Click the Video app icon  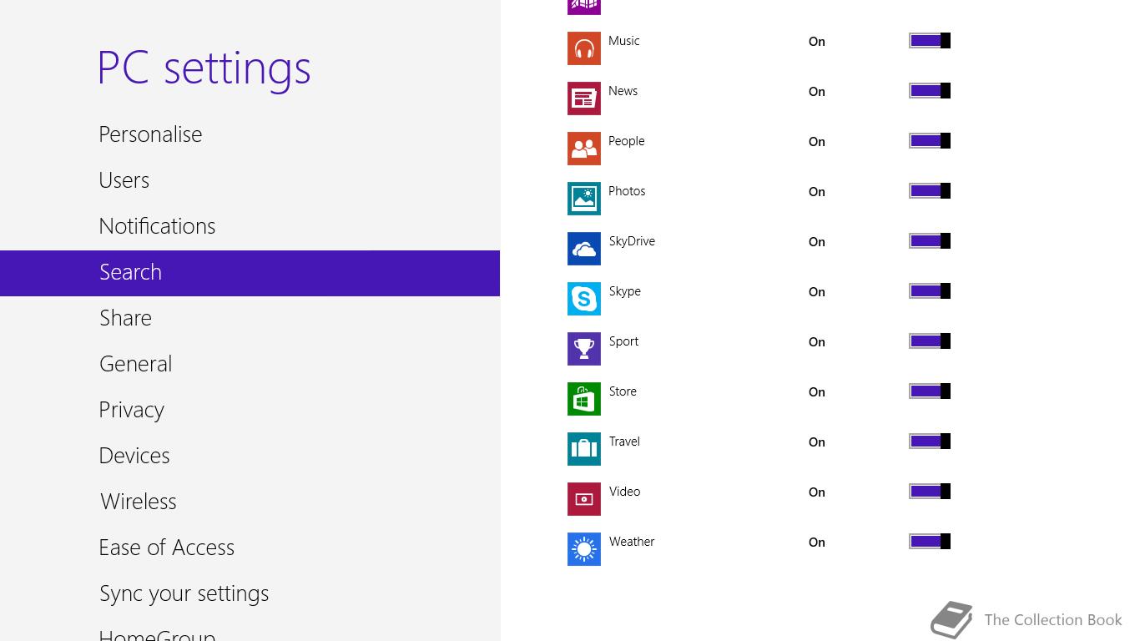coord(584,499)
